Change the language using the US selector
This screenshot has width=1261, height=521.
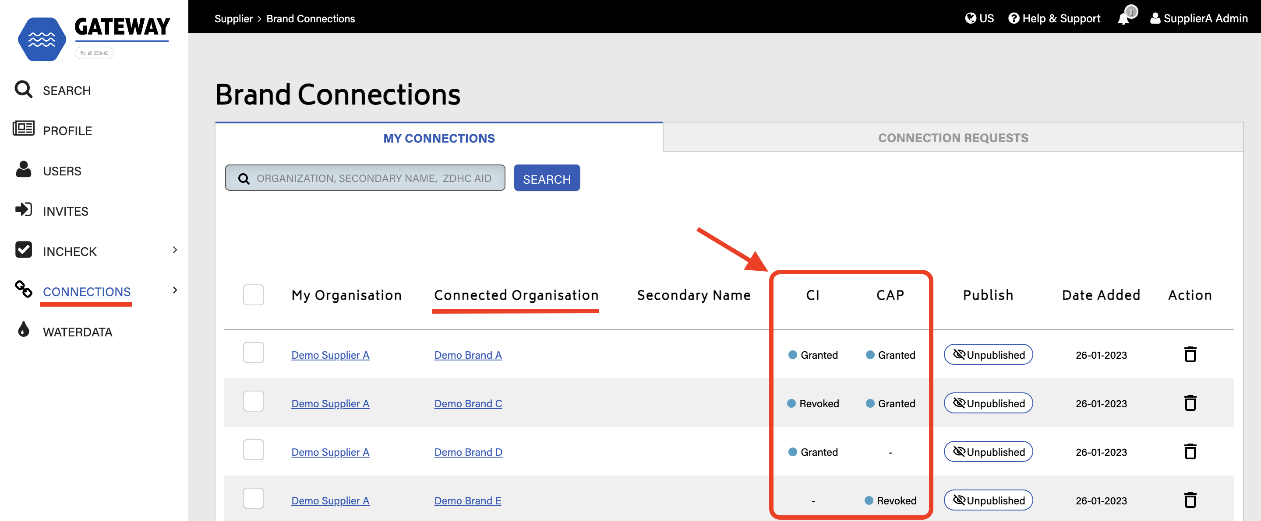tap(979, 18)
